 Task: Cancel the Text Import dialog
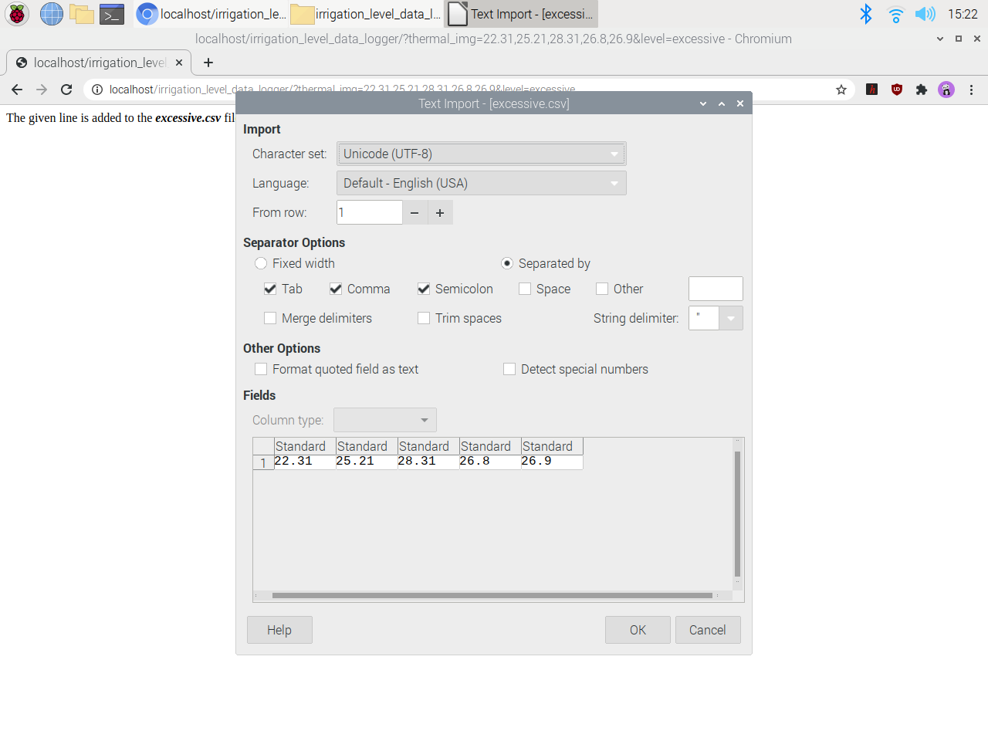708,630
